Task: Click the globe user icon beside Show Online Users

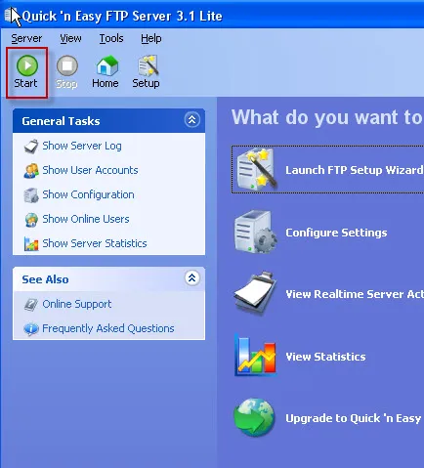Action: pos(31,220)
